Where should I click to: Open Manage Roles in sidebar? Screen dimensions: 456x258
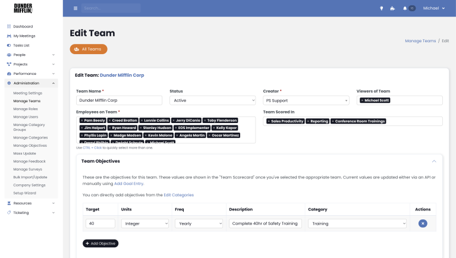[x=26, y=109]
